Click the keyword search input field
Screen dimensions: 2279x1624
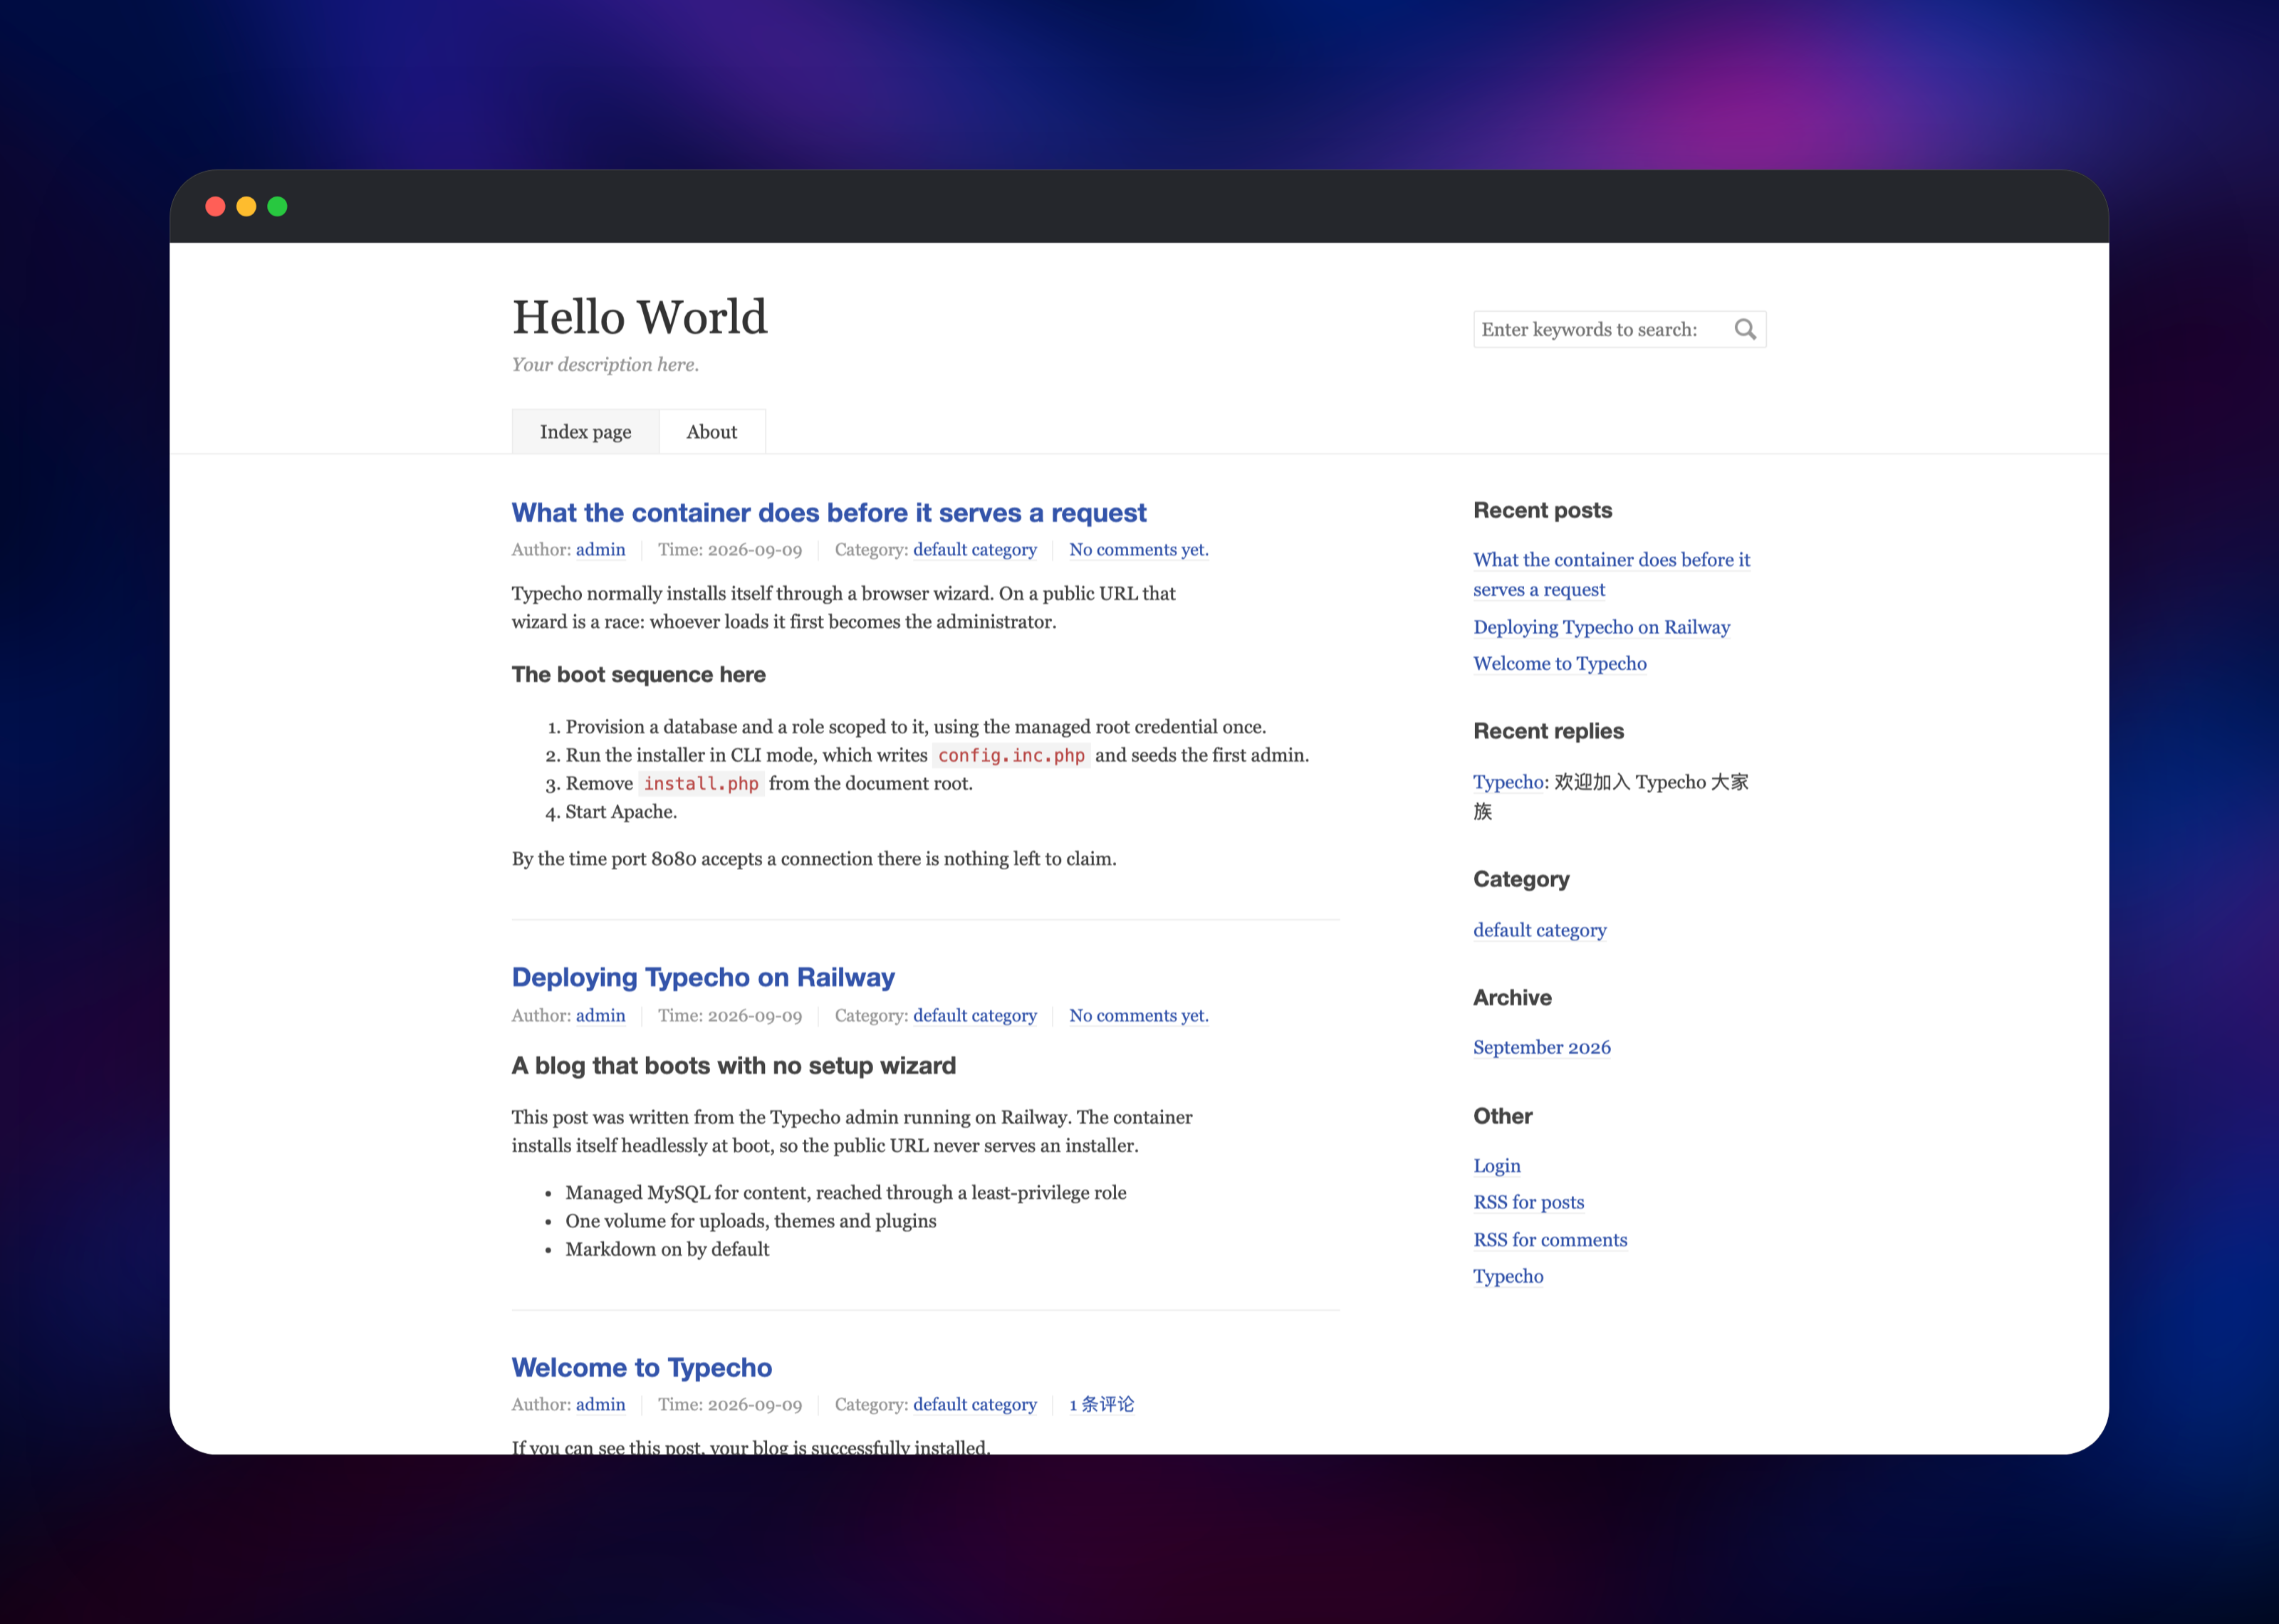coord(1619,329)
